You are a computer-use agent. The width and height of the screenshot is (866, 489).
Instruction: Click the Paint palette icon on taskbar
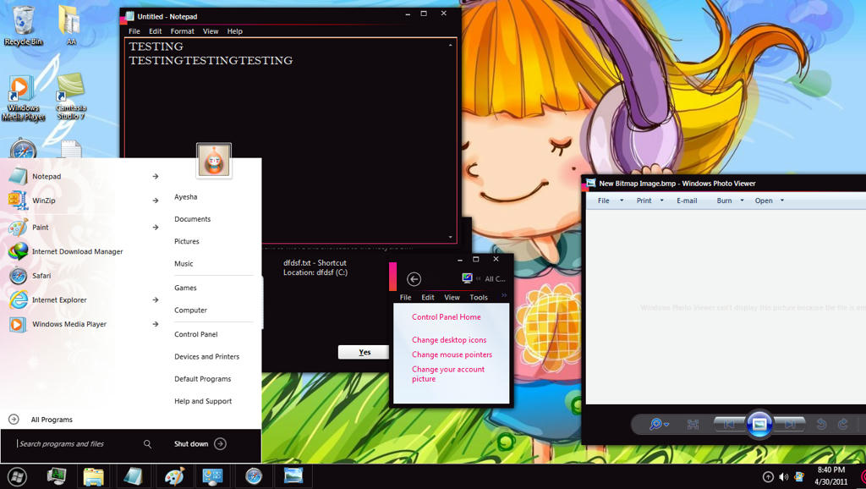(x=174, y=476)
